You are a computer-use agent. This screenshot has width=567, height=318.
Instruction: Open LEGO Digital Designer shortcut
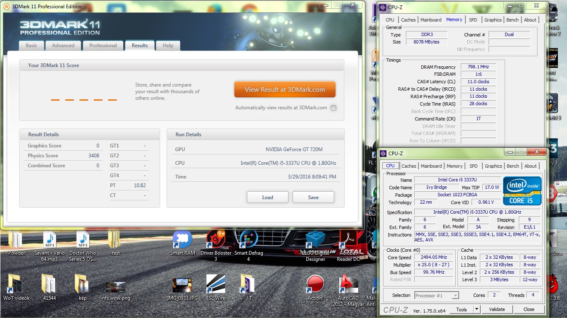click(315, 246)
